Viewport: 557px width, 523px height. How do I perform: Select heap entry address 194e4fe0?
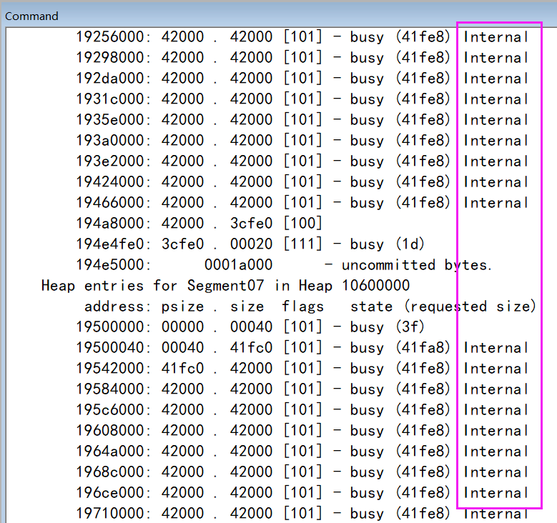click(113, 244)
